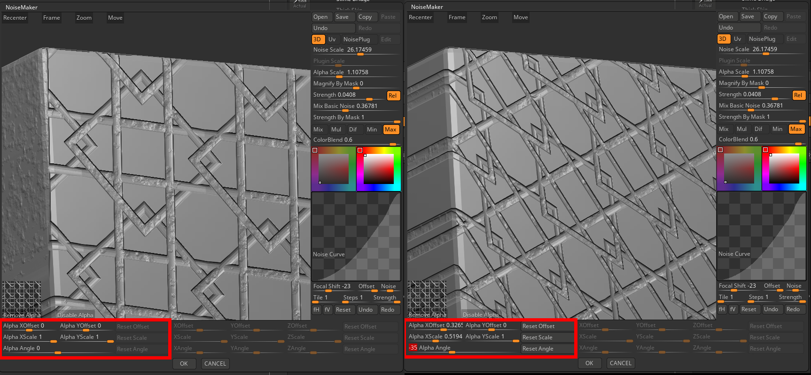Click the alpha pattern thumbnail in left window

tap(22, 297)
